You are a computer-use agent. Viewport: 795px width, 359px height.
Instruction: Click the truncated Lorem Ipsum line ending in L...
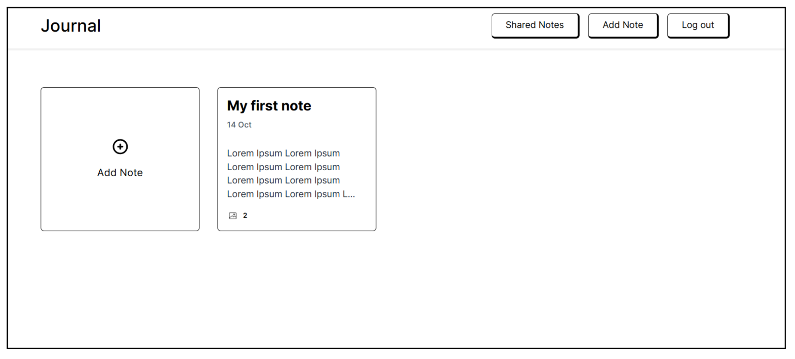[291, 194]
